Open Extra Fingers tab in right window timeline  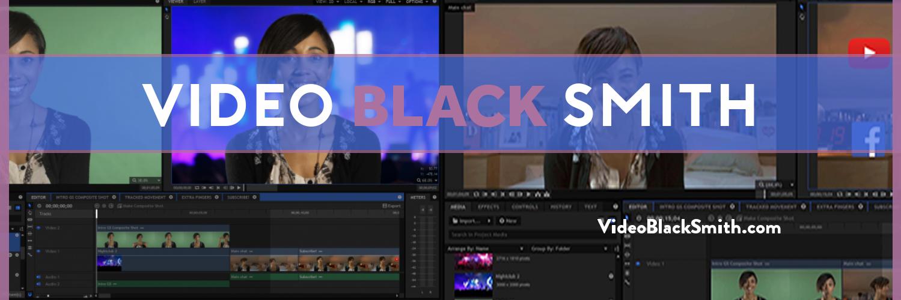[x=835, y=206]
